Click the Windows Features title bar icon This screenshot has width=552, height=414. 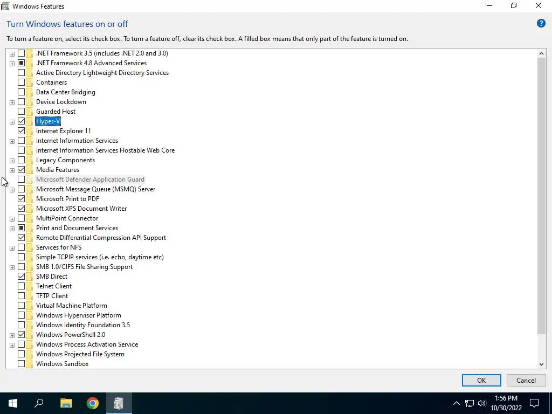5,6
